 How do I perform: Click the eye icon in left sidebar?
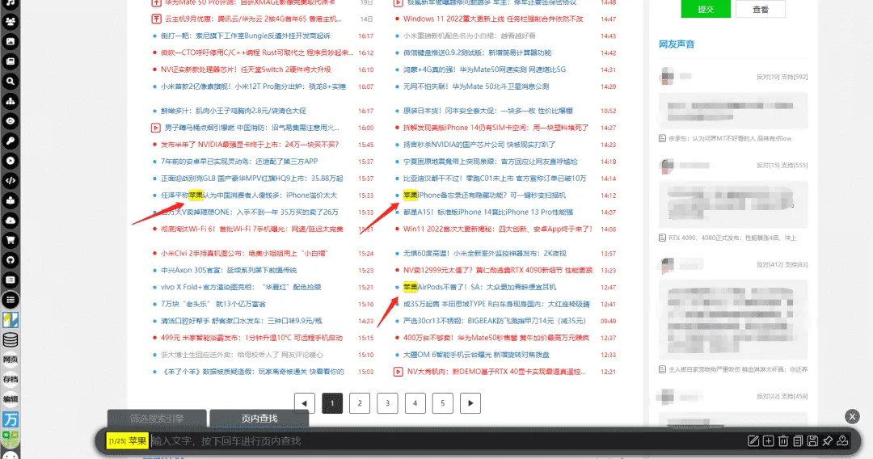(x=11, y=121)
